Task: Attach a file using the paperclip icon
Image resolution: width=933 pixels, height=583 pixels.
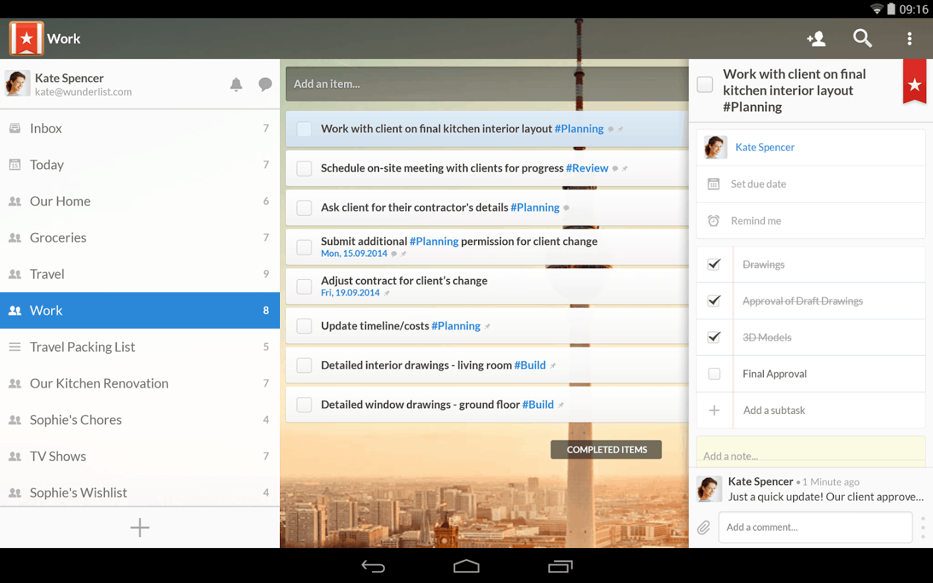Action: (x=704, y=527)
